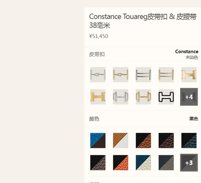Select the light gold solid H buckle in the top row
The width and height of the screenshot is (201, 183).
coord(189,75)
